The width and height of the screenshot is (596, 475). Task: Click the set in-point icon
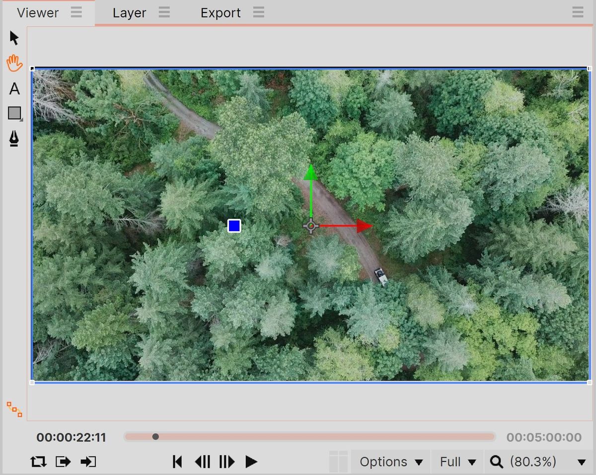pyautogui.click(x=88, y=462)
